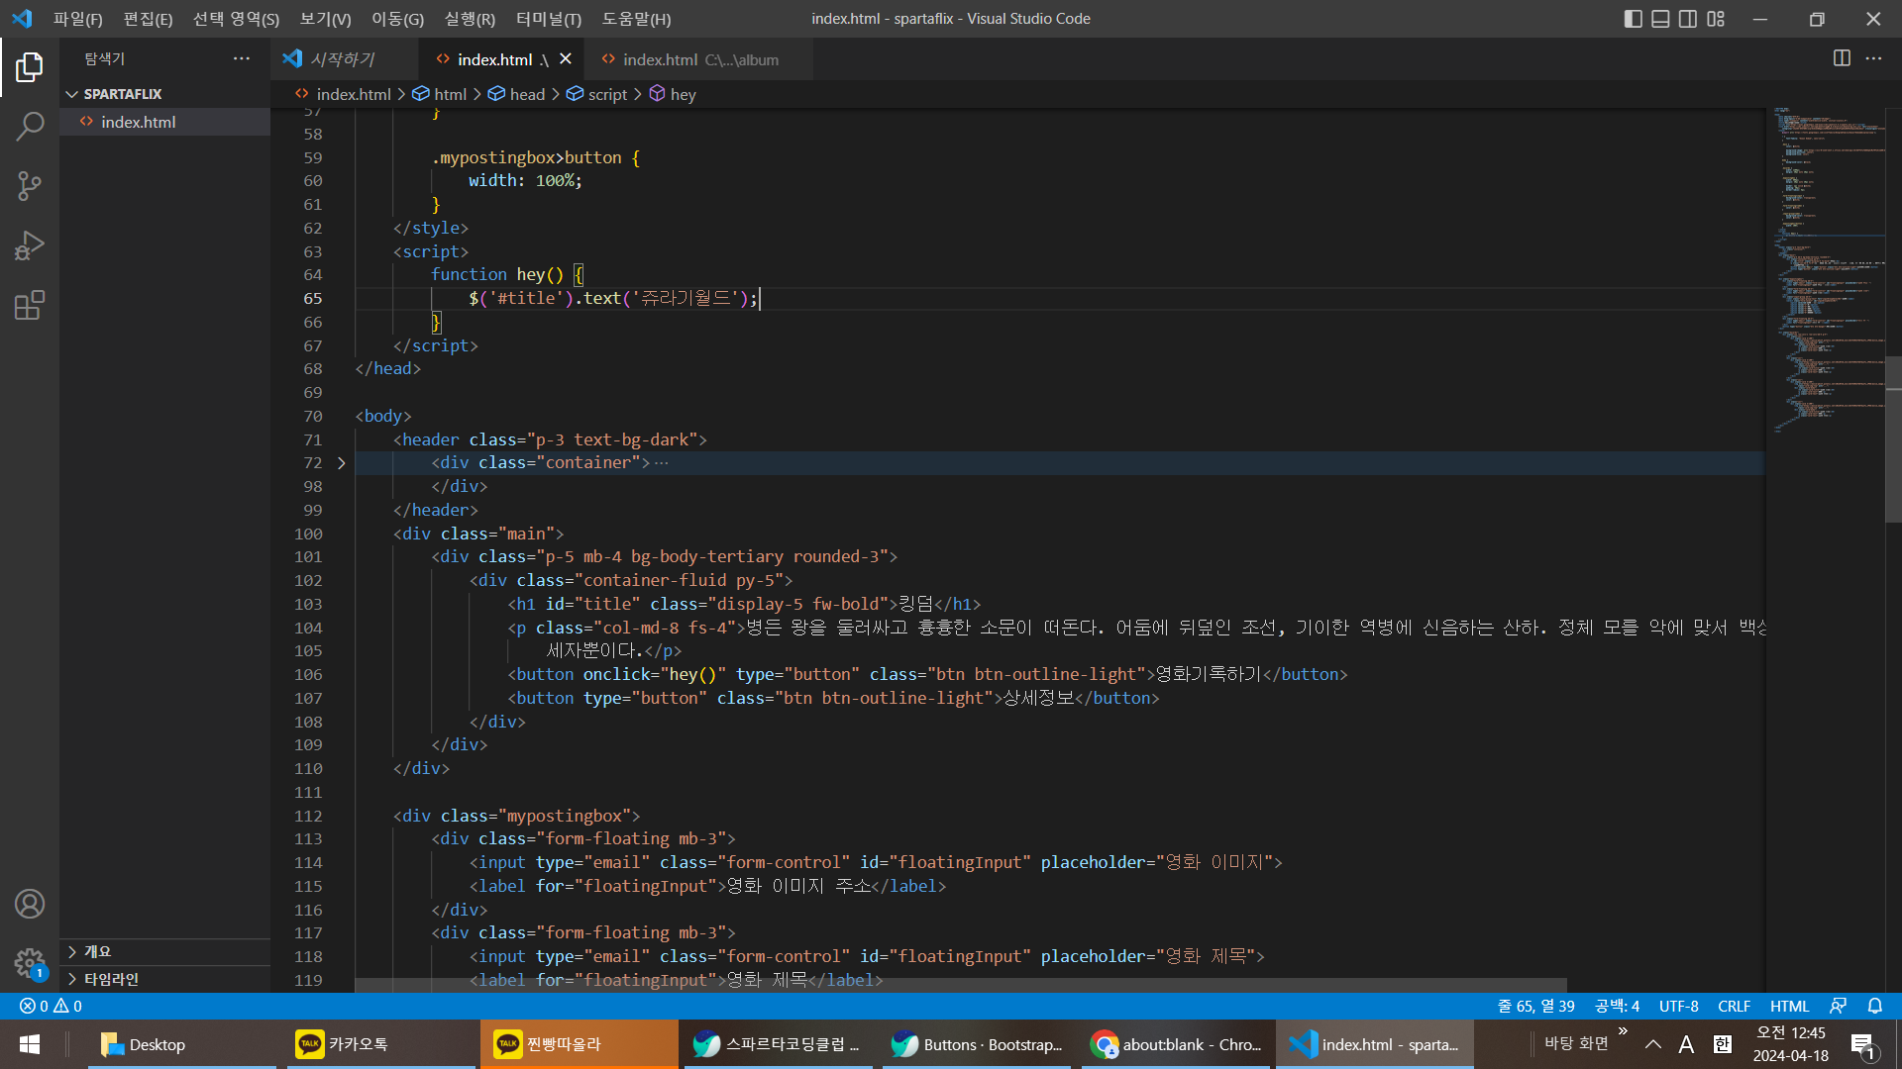Viewport: 1902px width, 1069px height.
Task: Toggle primary sidebar layout button
Action: tap(1634, 19)
